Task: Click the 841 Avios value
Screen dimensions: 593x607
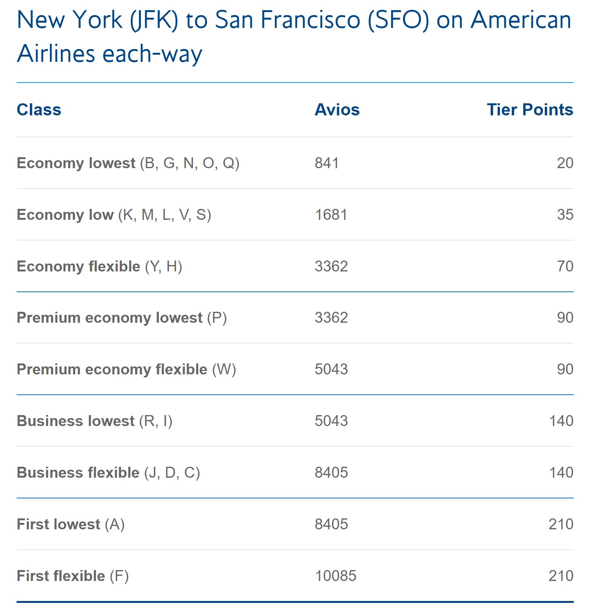Action: [x=327, y=163]
